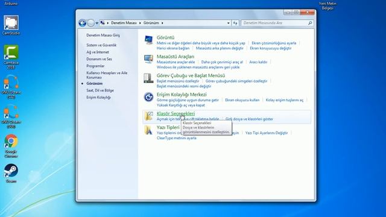The image size is (386, 217).
Task: Select Görünüm in sidebar
Action: click(94, 83)
